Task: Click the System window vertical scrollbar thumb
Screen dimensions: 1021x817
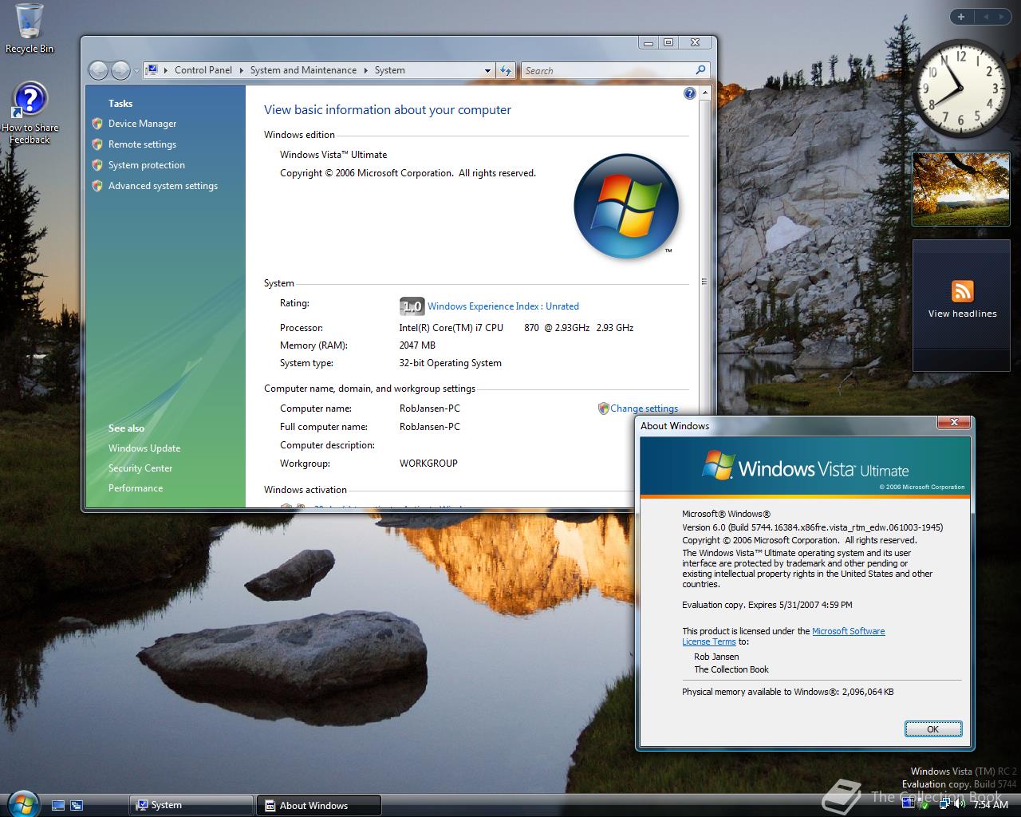Action: [704, 282]
